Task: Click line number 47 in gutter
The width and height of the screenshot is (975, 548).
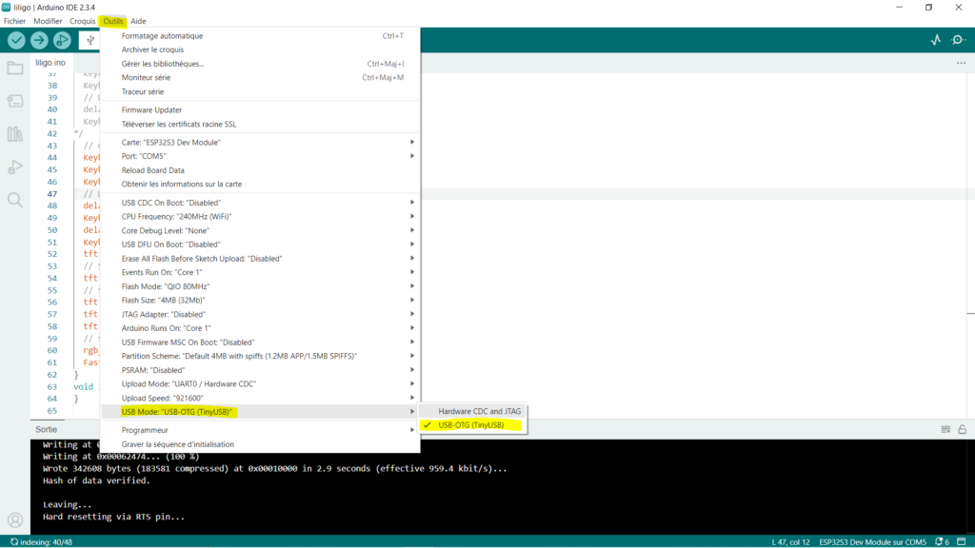Action: pos(52,194)
